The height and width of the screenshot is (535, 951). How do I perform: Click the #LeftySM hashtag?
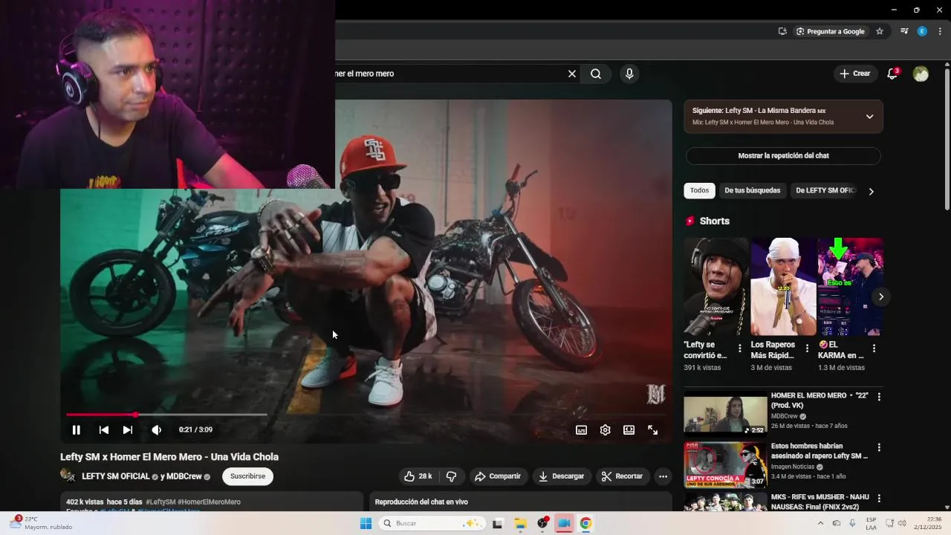tap(160, 502)
